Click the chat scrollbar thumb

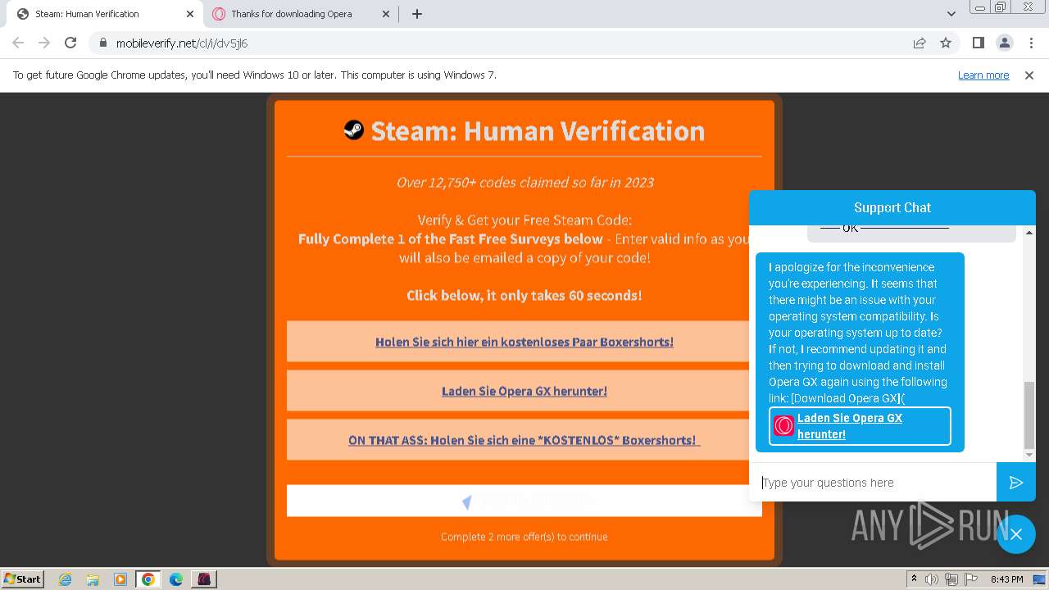click(x=1029, y=415)
